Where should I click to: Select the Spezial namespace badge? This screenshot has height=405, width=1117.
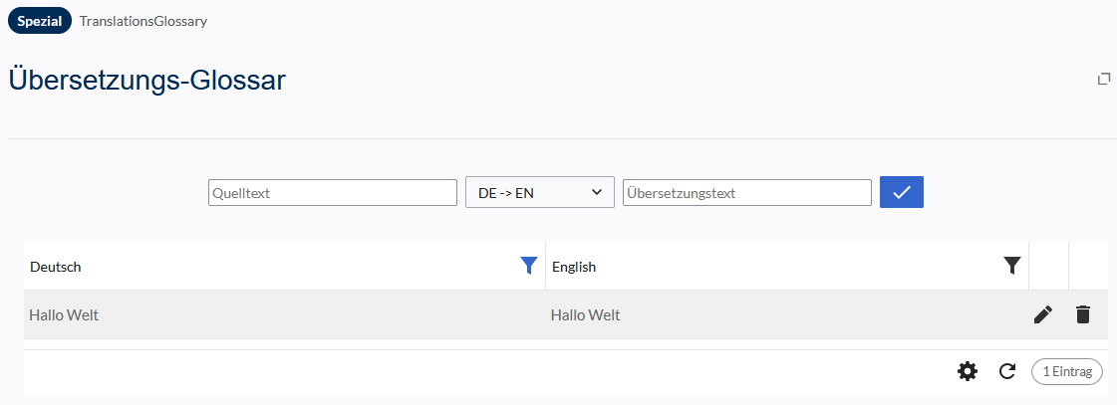[40, 20]
